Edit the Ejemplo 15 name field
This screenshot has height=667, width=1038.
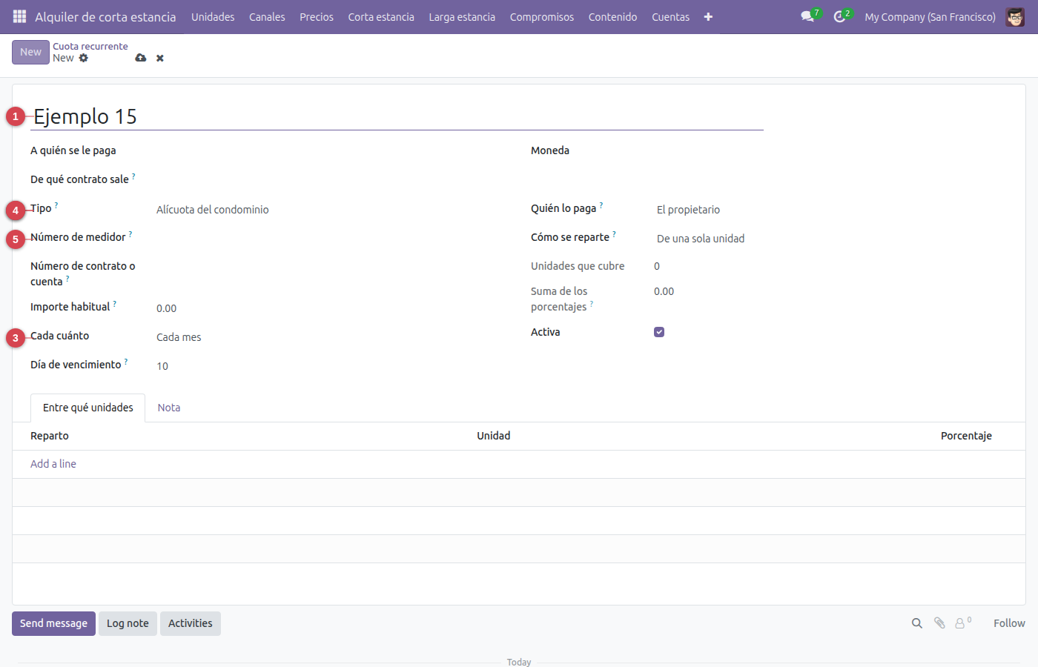click(397, 116)
